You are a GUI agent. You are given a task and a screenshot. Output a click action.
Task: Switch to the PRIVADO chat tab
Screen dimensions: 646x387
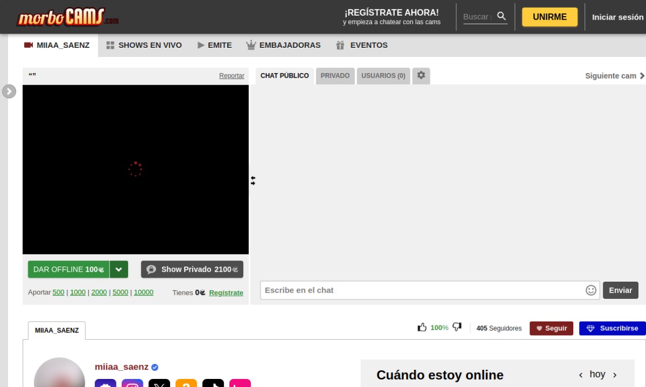coord(335,76)
